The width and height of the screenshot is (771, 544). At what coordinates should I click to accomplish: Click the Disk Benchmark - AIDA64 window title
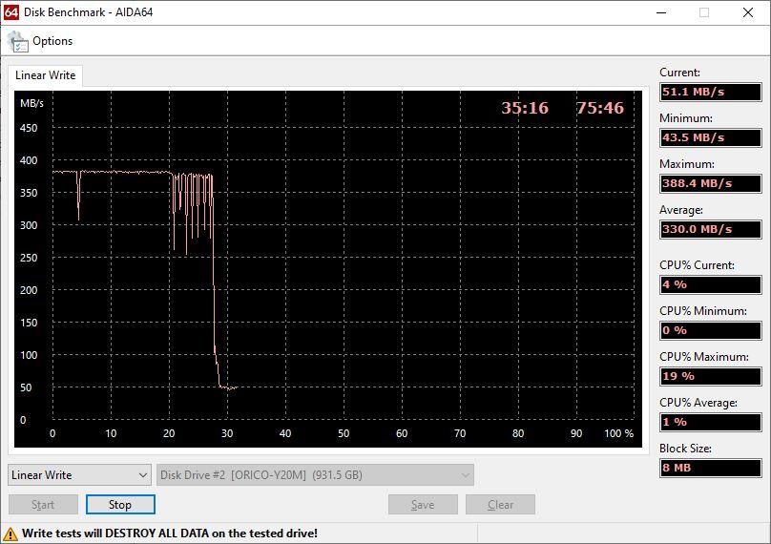tap(89, 12)
